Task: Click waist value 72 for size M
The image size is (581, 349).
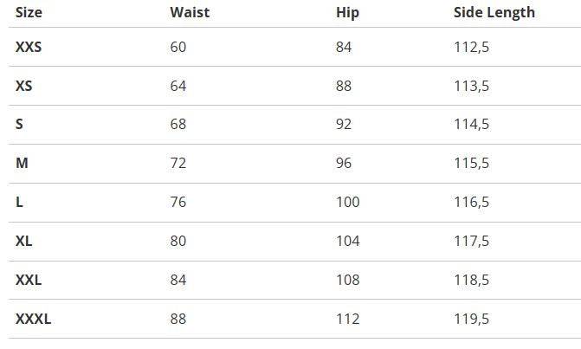Action: click(178, 163)
